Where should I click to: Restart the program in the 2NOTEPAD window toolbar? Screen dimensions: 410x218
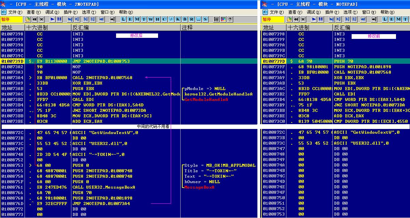35,19
